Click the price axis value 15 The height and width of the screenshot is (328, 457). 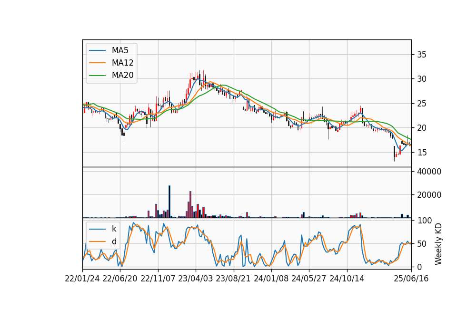pos(421,153)
